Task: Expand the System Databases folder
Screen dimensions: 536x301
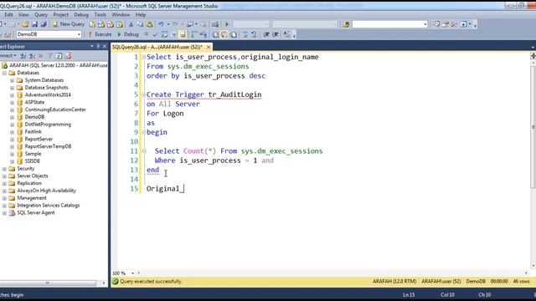Action: pos(12,80)
